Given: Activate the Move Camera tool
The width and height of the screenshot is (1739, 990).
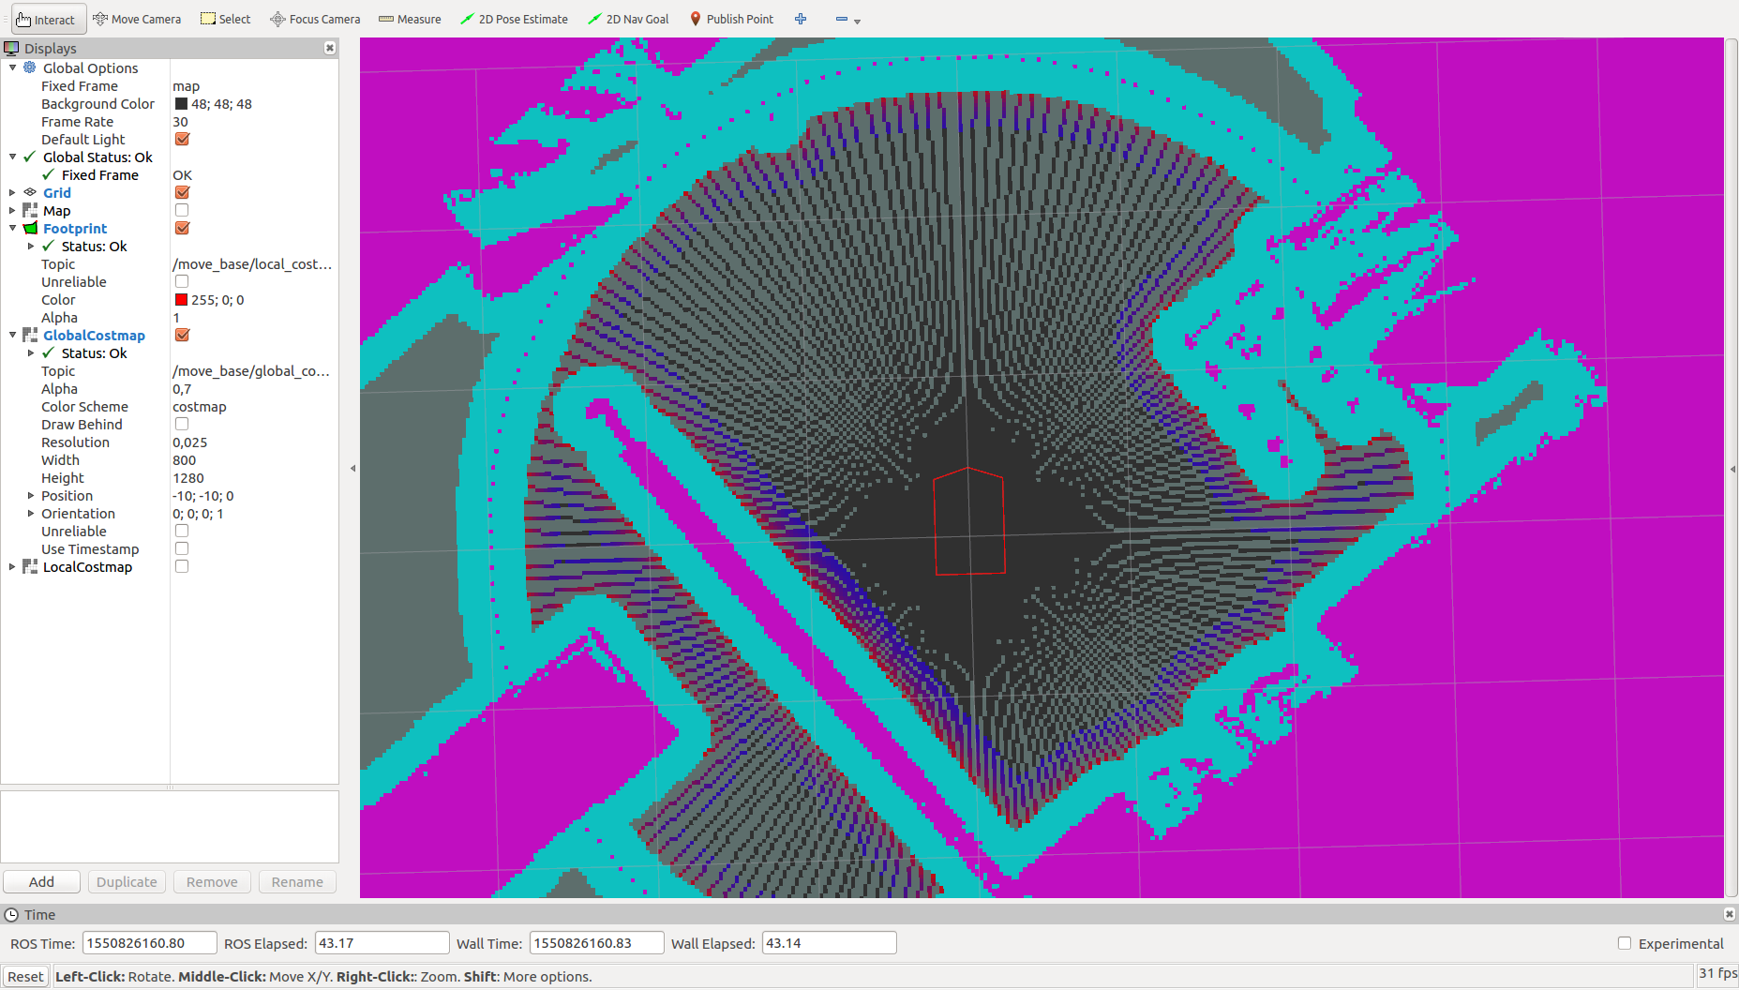Looking at the screenshot, I should coord(137,19).
